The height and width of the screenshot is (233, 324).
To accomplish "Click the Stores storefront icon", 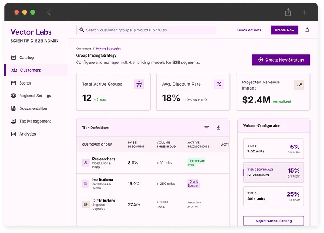I will coord(13,83).
